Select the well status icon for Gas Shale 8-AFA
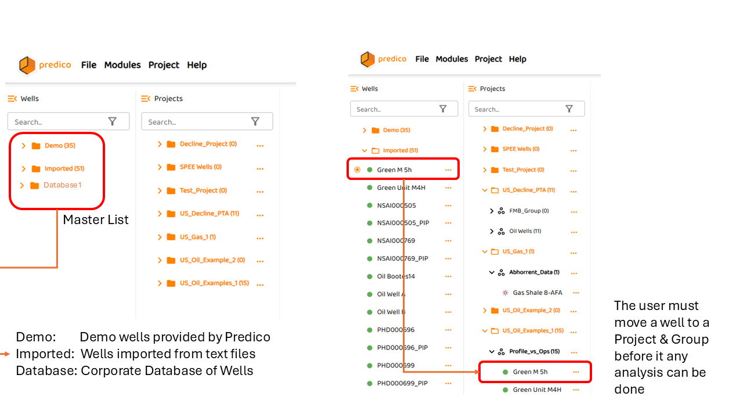Image resolution: width=743 pixels, height=418 pixels. click(504, 293)
